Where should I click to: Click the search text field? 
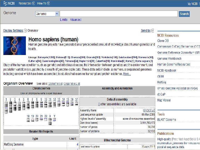tap(119, 14)
